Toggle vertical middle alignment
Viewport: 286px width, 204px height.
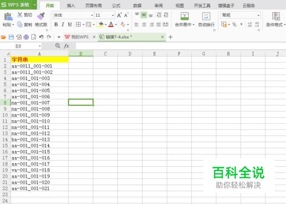[x=144, y=15]
